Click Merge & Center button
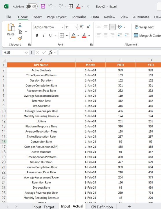 tap(147, 36)
